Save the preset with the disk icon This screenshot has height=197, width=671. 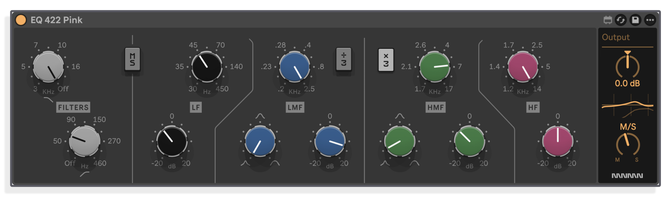[635, 20]
